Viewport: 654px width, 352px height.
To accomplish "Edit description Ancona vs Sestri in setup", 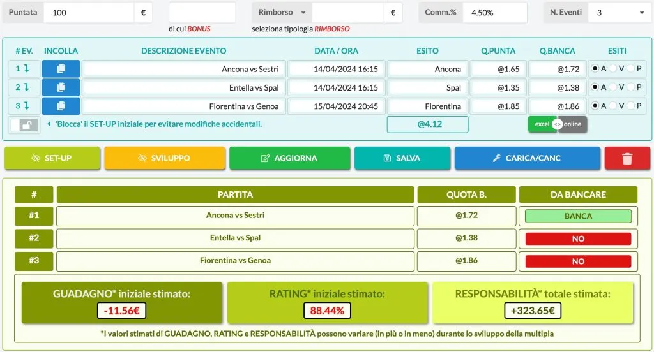I will coord(183,69).
